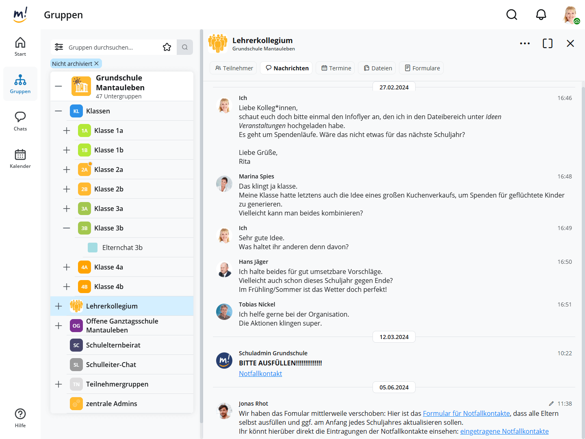This screenshot has width=585, height=439.
Task: Click the Elternchat 3b color square
Action: click(x=93, y=248)
